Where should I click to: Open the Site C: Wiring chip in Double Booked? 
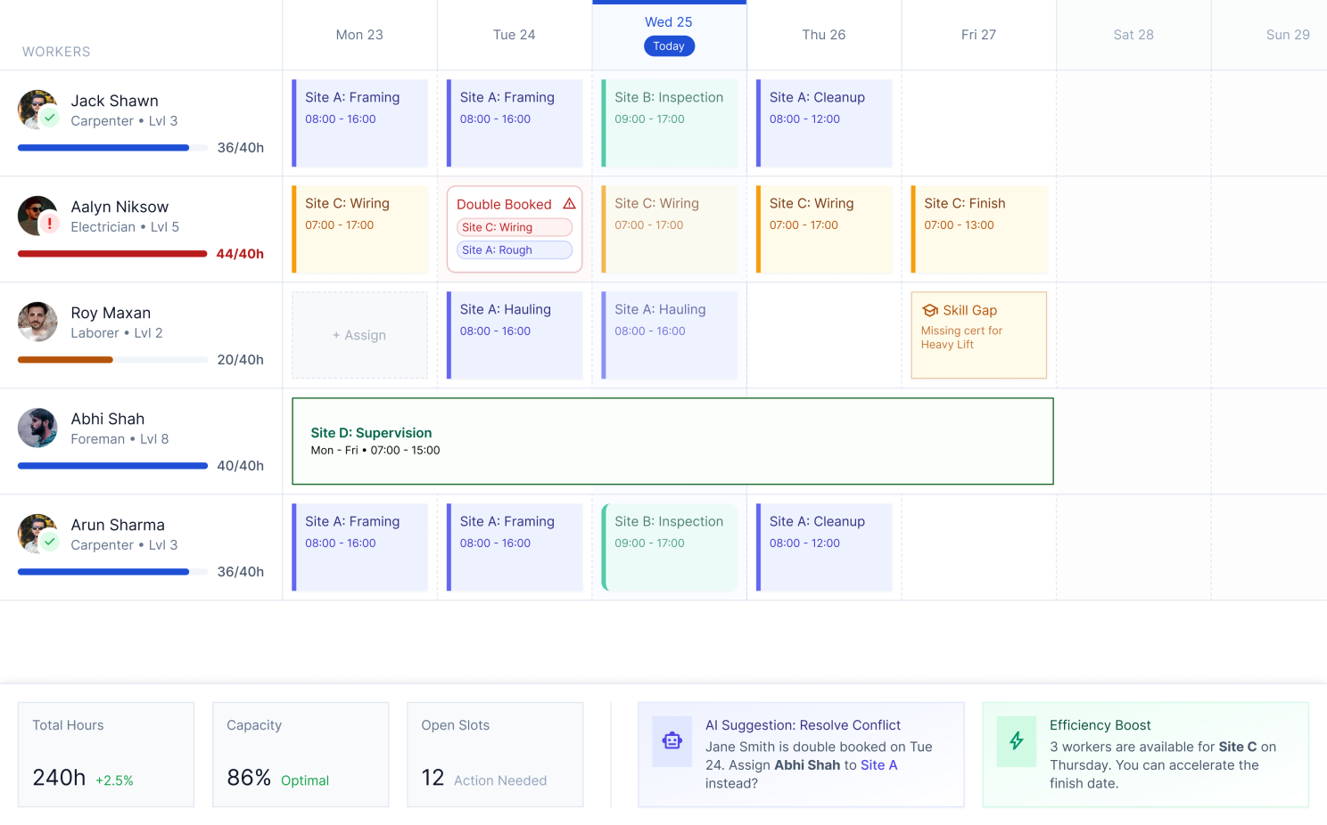(515, 227)
